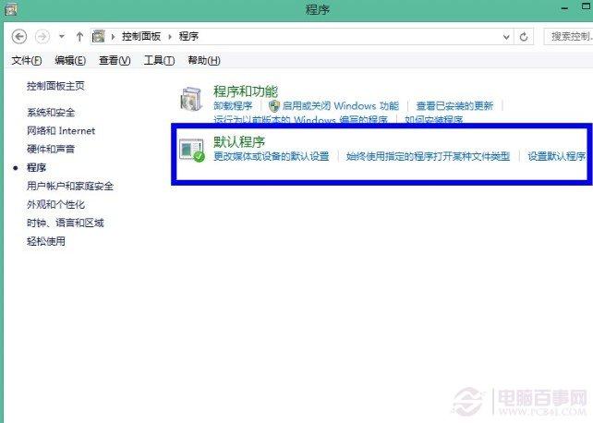Viewport: 593px width, 423px height.
Task: Select 系统和安全 in the sidebar
Action: (51, 113)
